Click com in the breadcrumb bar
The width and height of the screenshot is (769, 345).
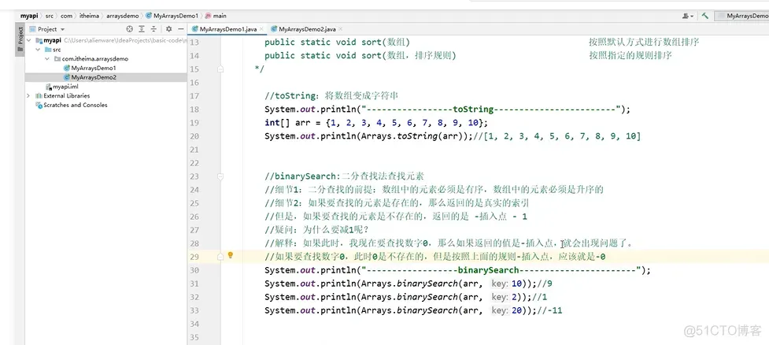[66, 16]
